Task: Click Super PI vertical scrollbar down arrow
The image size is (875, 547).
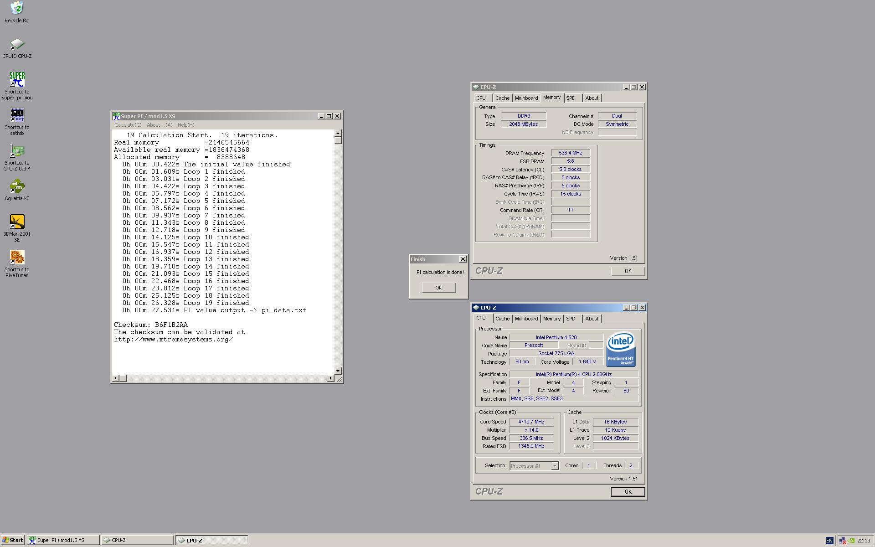Action: (338, 371)
